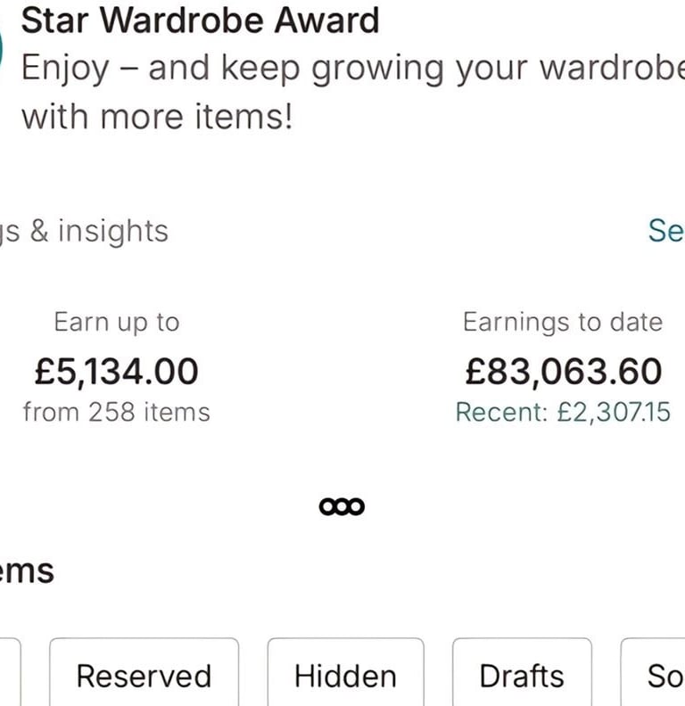Tap the 'keep growing your wardrobe' message

353,93
